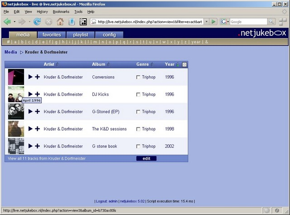
Task: Click icon right of search box
Action: click(x=283, y=22)
